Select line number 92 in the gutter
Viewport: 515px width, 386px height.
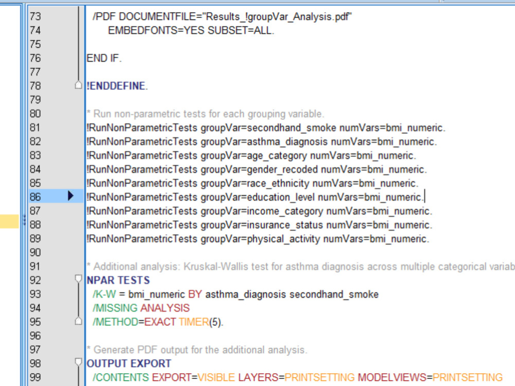click(36, 280)
